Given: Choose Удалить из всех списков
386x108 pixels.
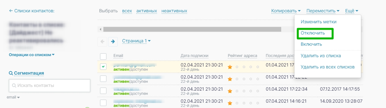Looking at the screenshot, I should click(328, 67).
